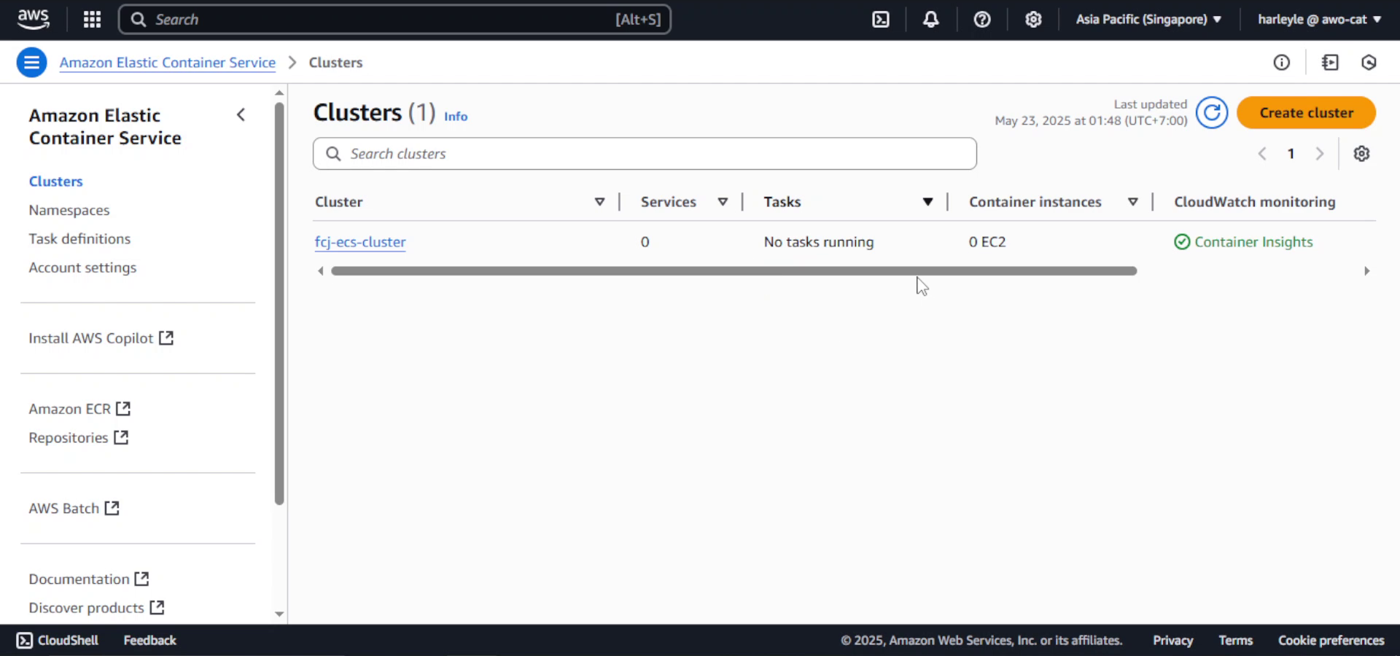Open the Discover products link

[96, 608]
